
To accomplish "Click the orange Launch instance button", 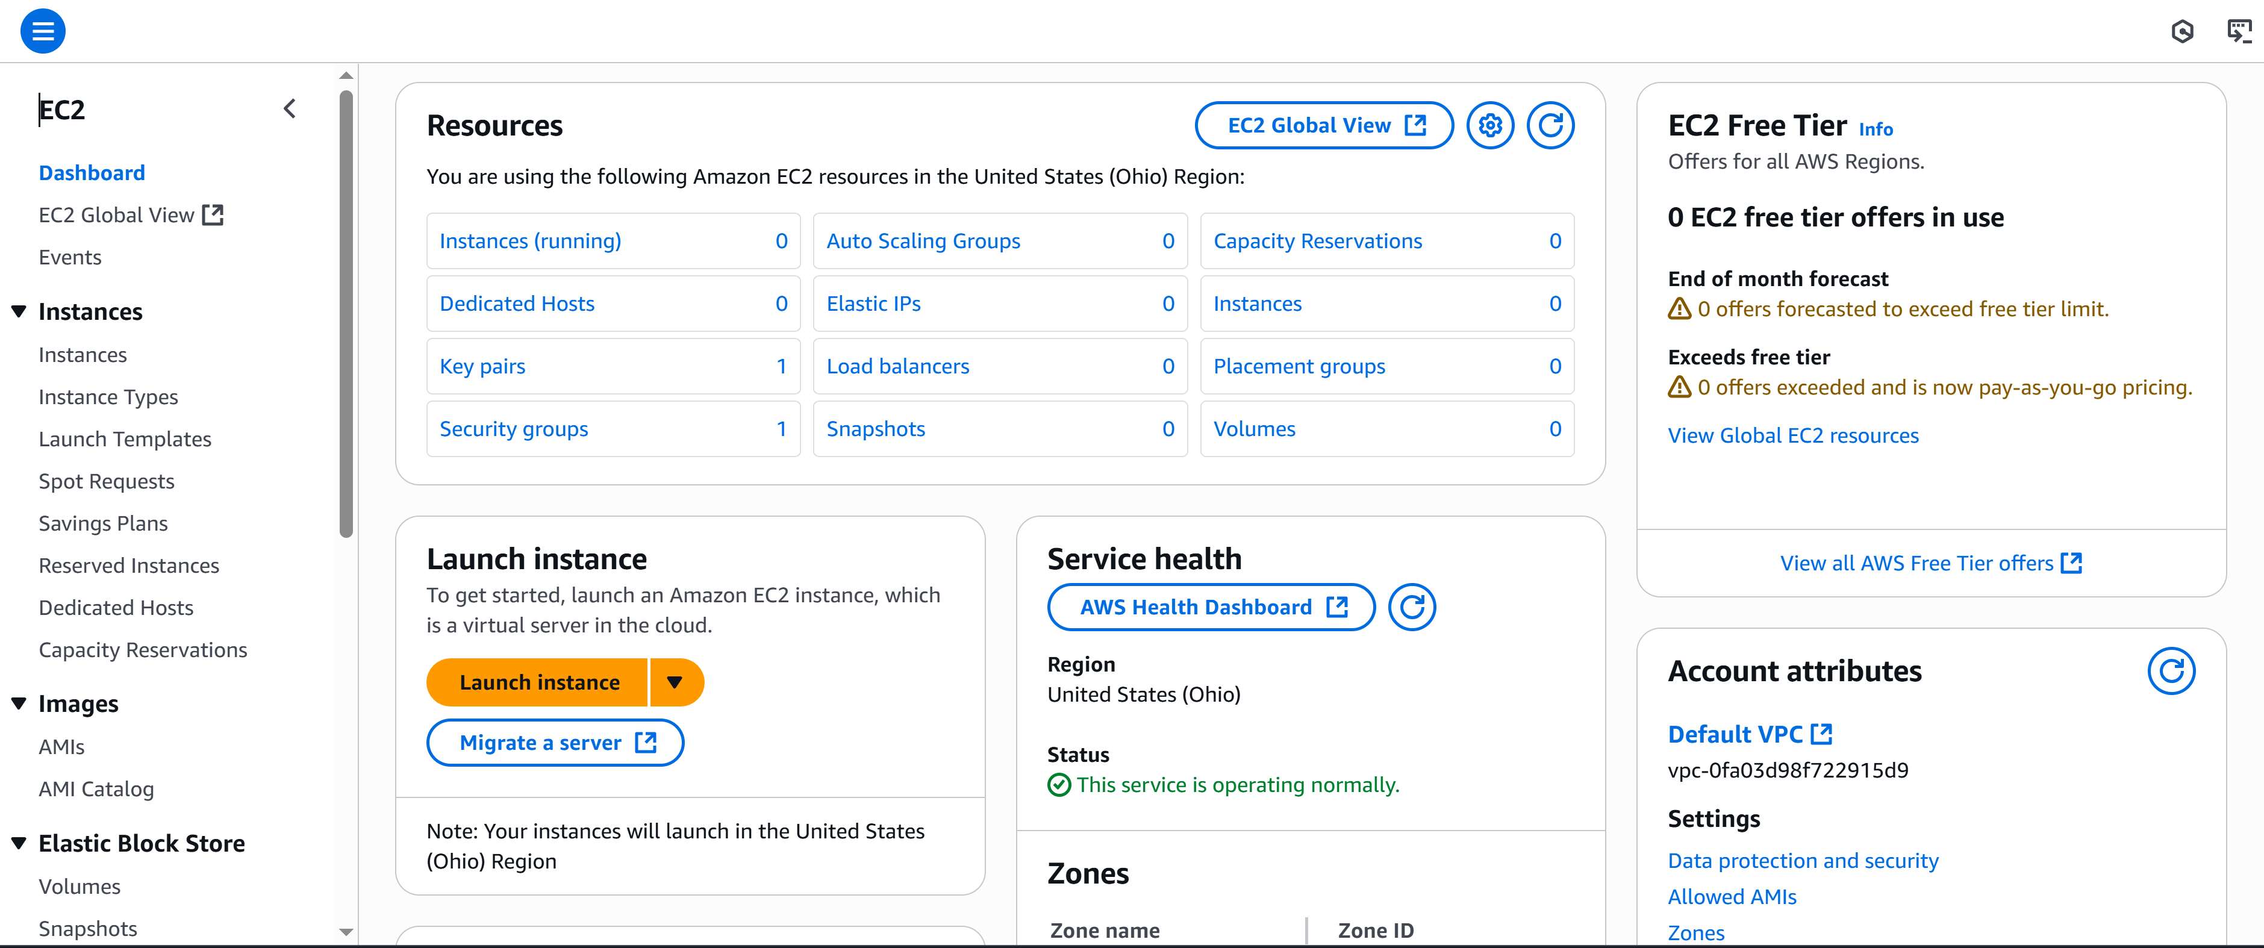I will tap(539, 682).
